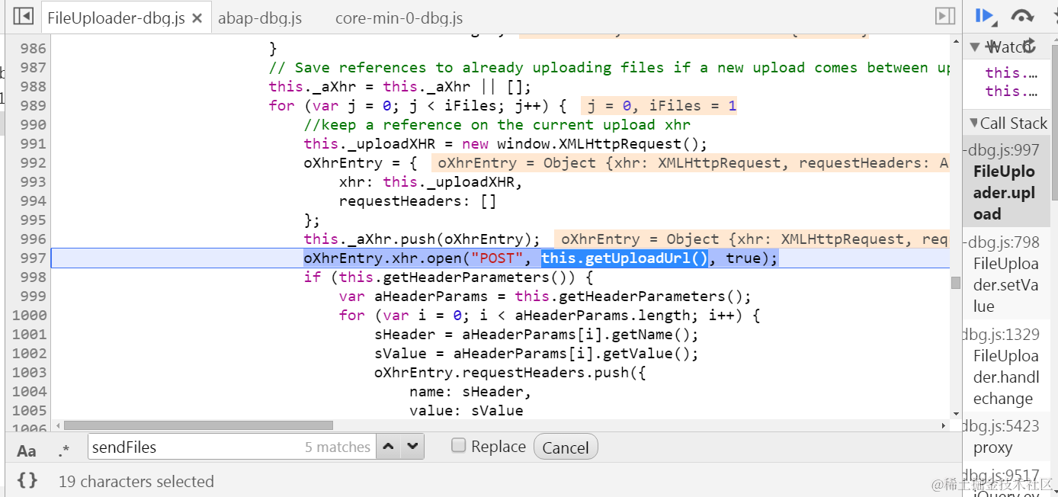
Task: Collapse the Call Stack section
Action: (x=974, y=123)
